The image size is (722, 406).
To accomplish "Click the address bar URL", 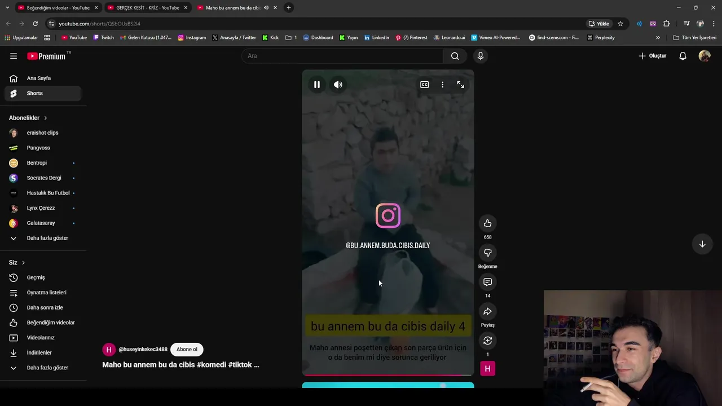I will click(x=99, y=24).
